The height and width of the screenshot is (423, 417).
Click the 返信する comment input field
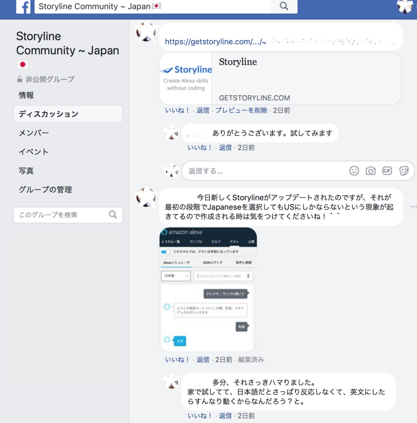[x=247, y=170]
